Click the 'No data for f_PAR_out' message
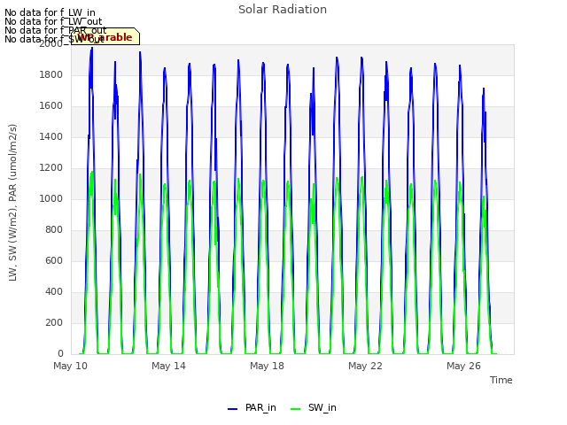 tap(55, 30)
